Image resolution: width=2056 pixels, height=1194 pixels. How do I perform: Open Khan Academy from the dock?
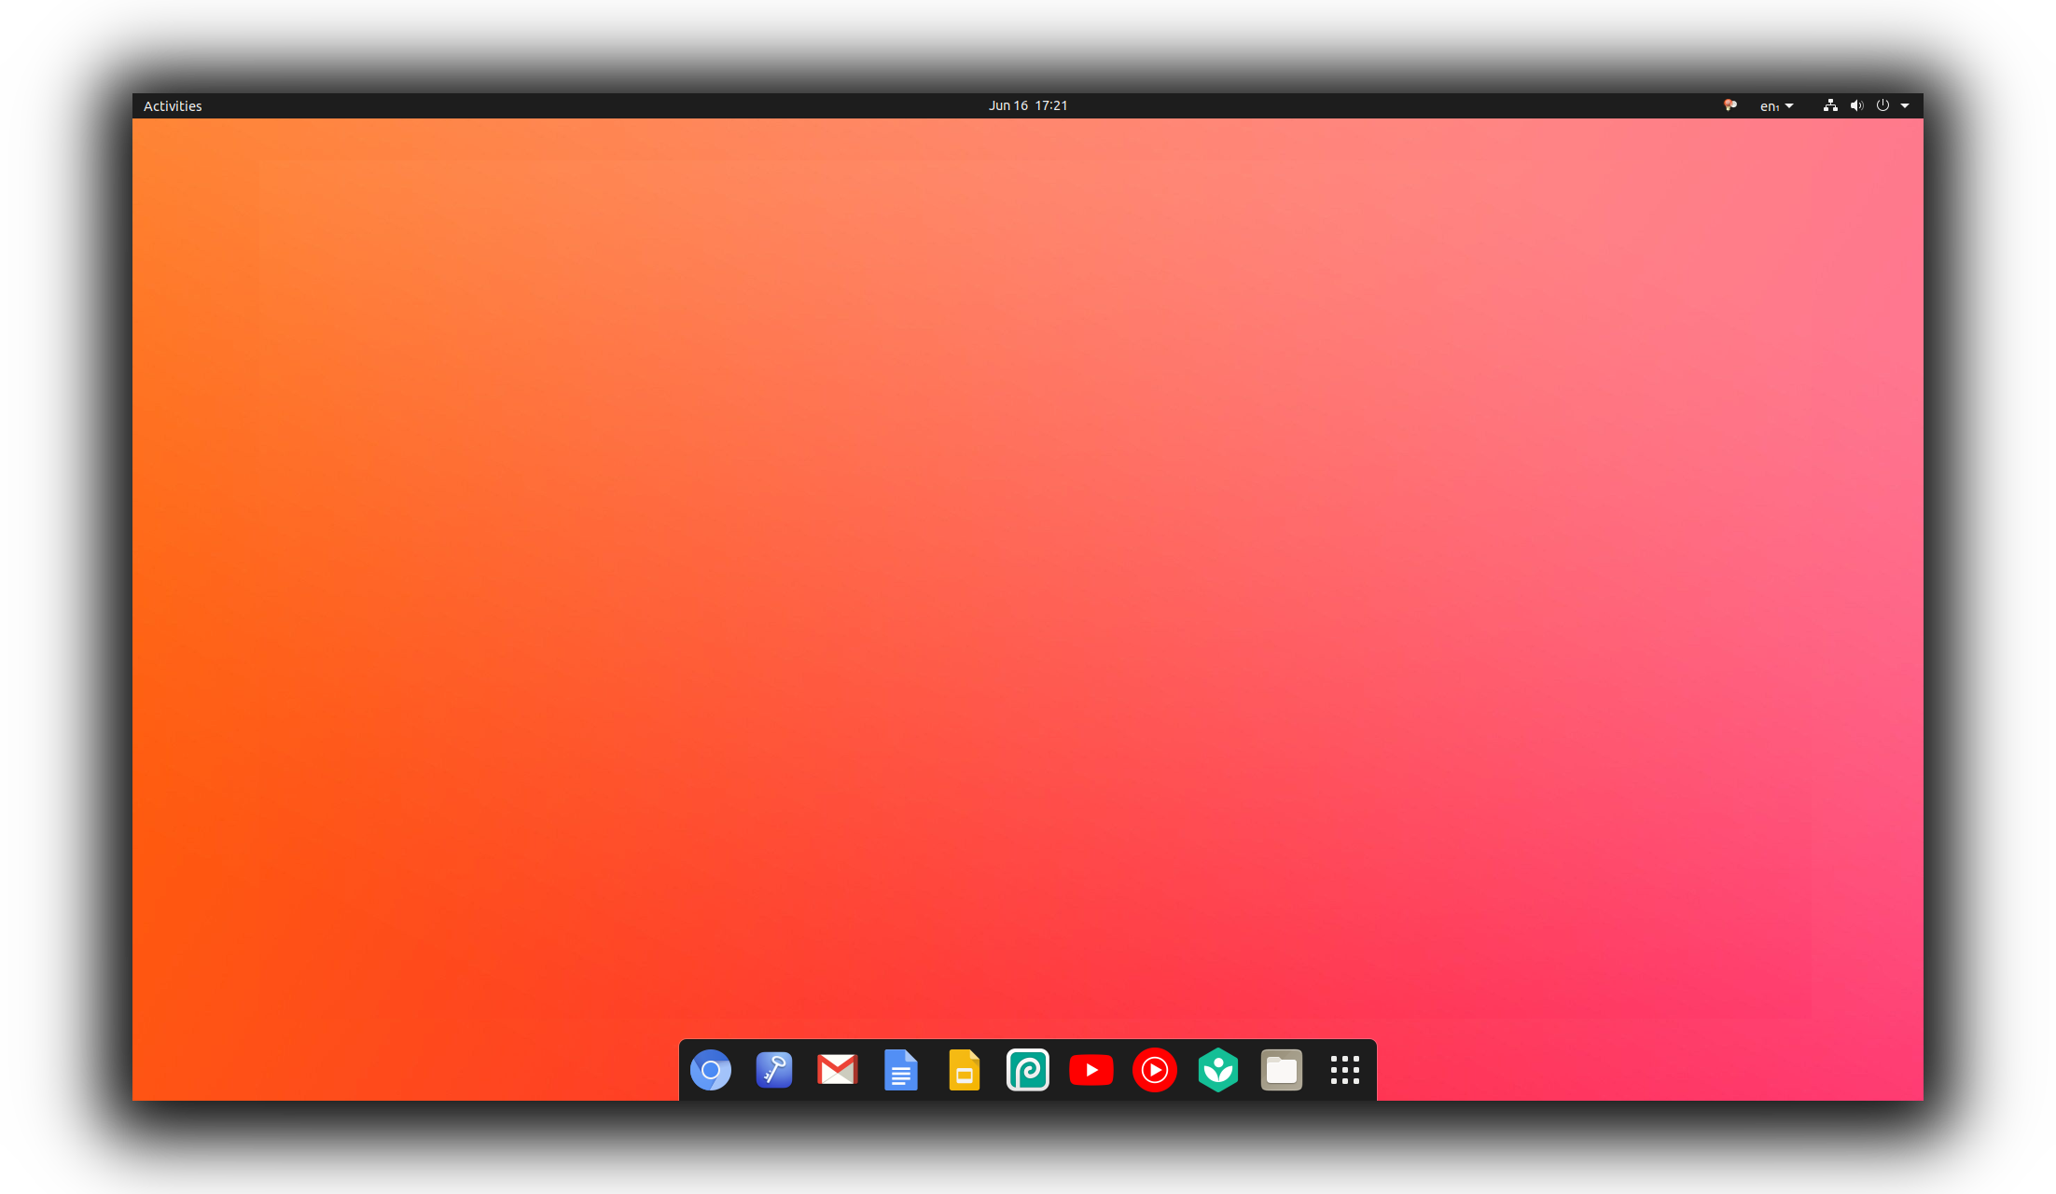pyautogui.click(x=1218, y=1070)
